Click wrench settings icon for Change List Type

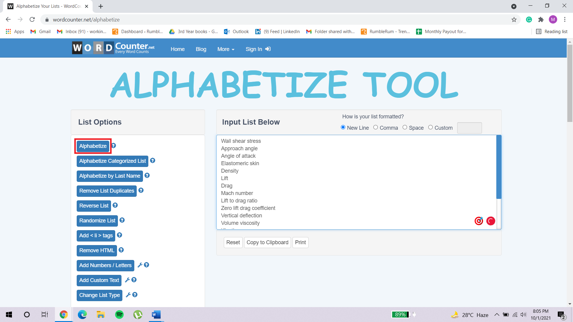pyautogui.click(x=128, y=295)
